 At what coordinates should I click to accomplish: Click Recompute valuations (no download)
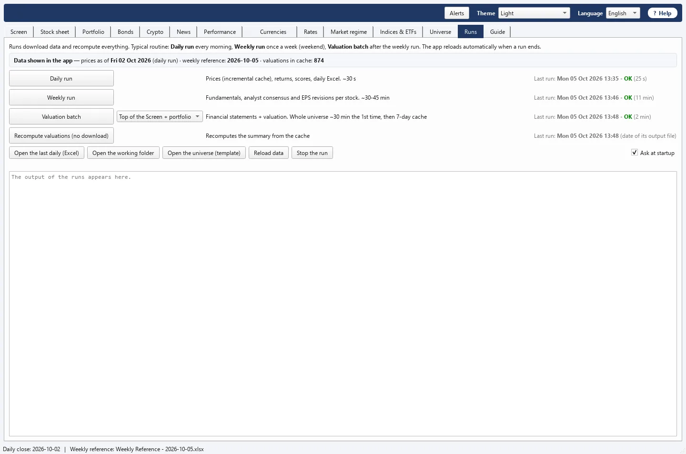(x=61, y=136)
